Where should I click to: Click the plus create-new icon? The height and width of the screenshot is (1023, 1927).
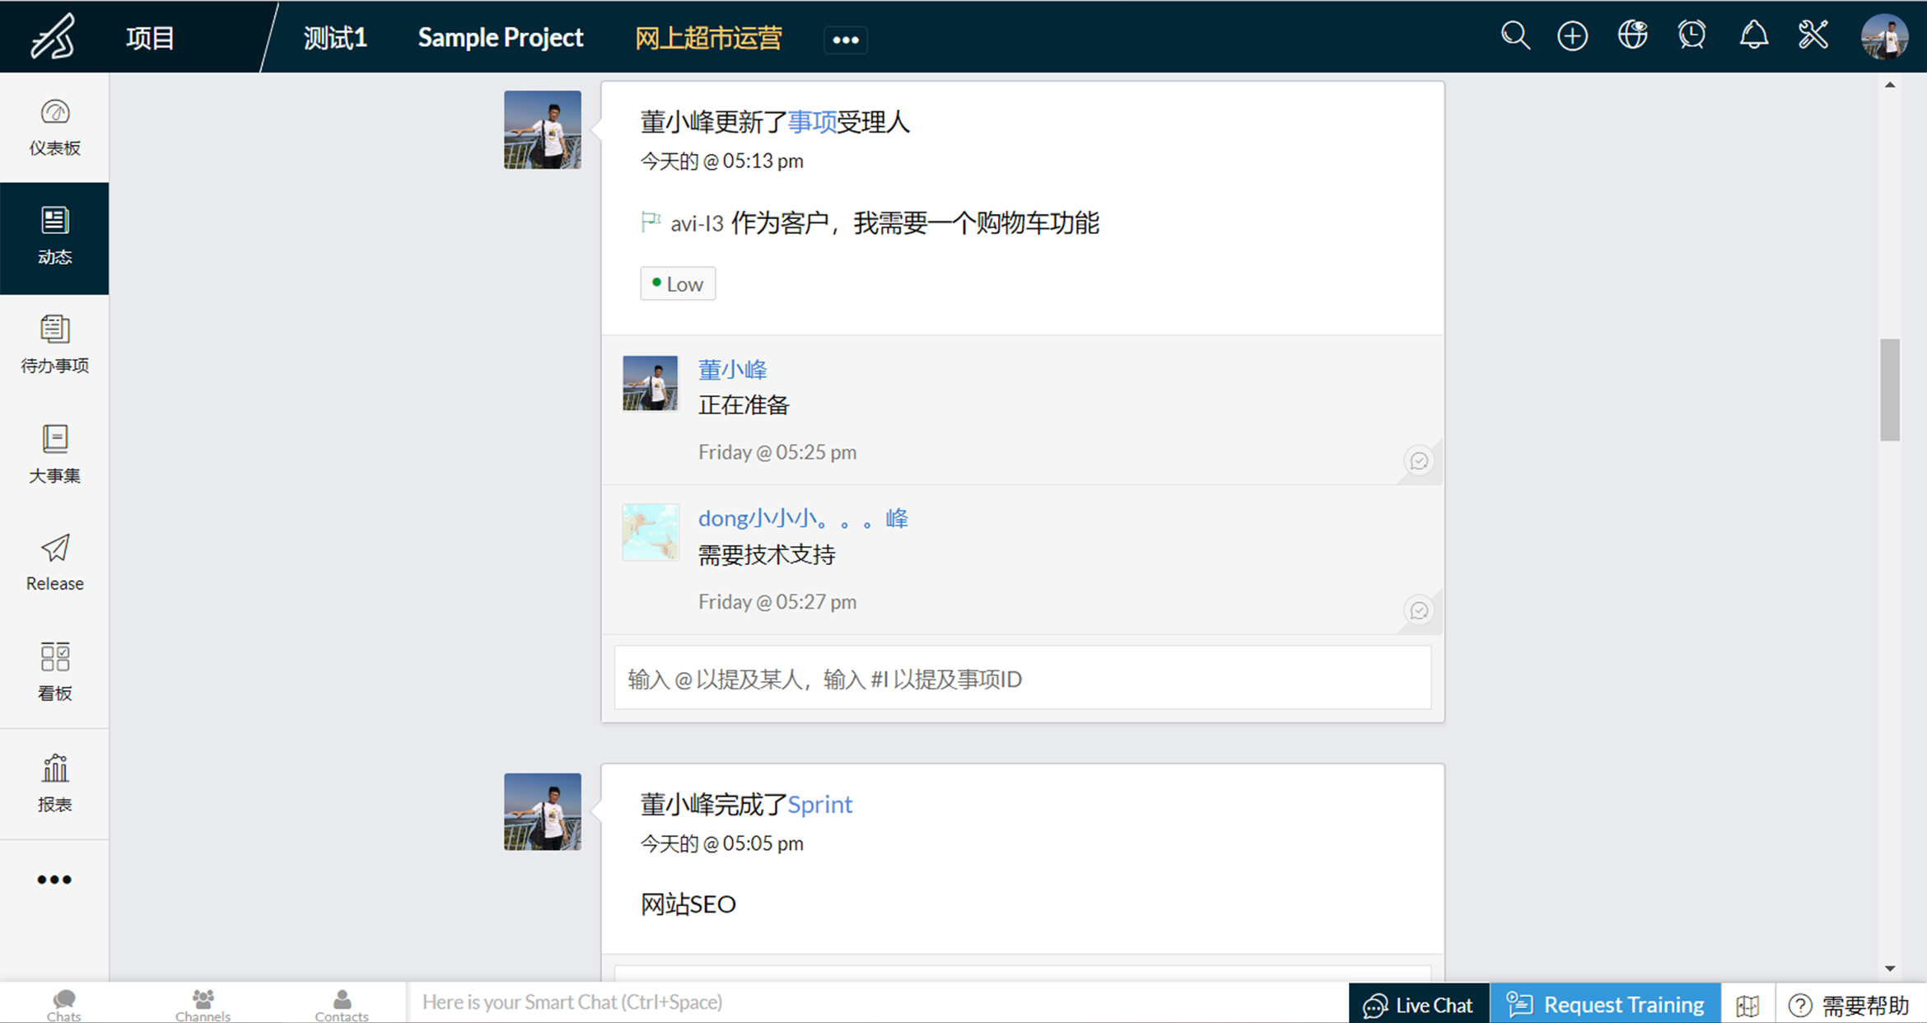[1572, 36]
